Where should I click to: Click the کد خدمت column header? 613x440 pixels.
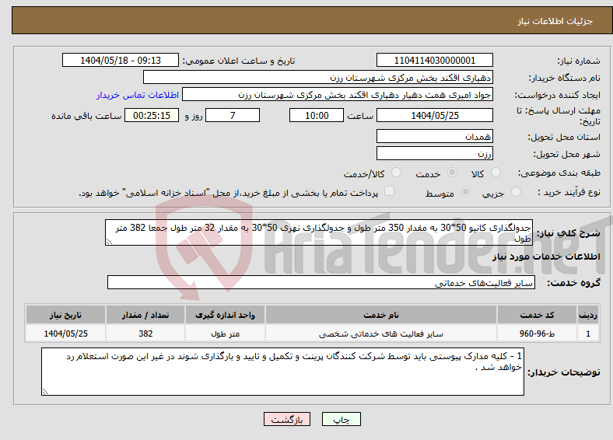tap(538, 315)
